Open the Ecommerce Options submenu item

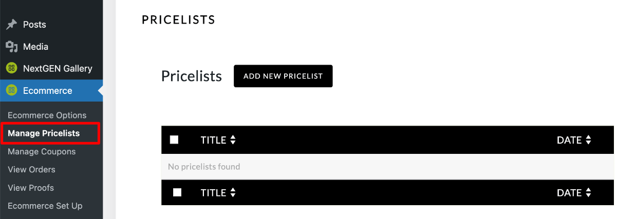(x=47, y=115)
